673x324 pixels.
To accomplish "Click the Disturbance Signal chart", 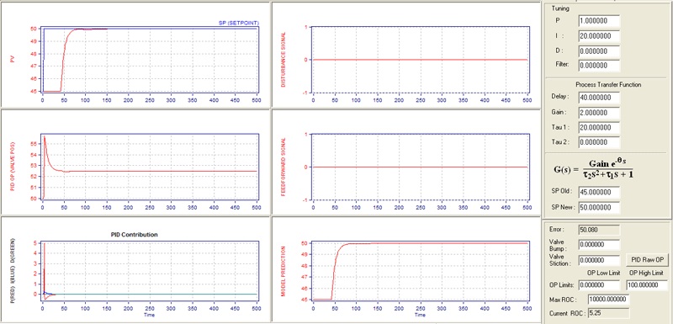I will (x=421, y=60).
